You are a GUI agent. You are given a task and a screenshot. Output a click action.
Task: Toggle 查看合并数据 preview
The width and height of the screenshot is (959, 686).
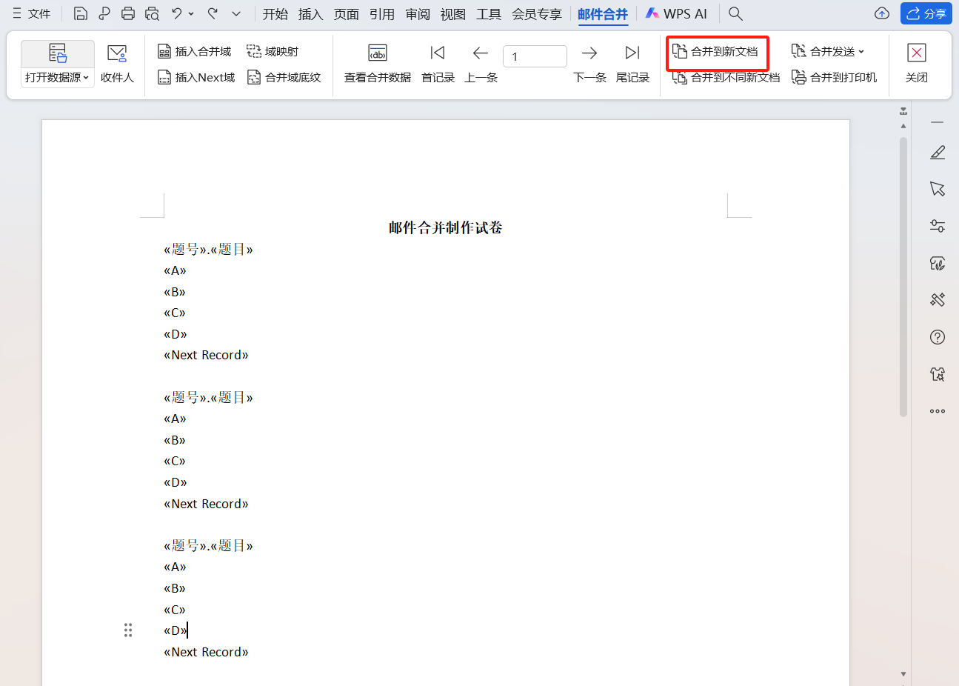click(377, 62)
